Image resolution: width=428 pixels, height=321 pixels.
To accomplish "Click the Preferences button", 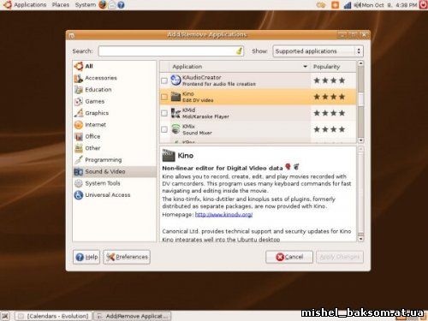I will [x=127, y=257].
